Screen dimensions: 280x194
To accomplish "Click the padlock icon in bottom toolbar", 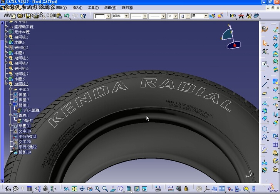I will (x=45, y=189).
